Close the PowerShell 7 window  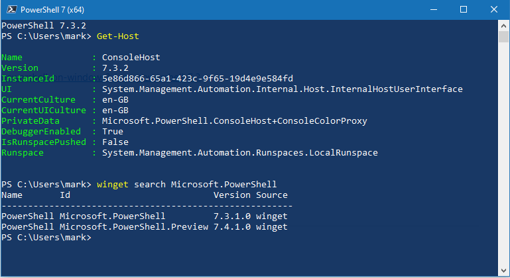tap(494, 10)
